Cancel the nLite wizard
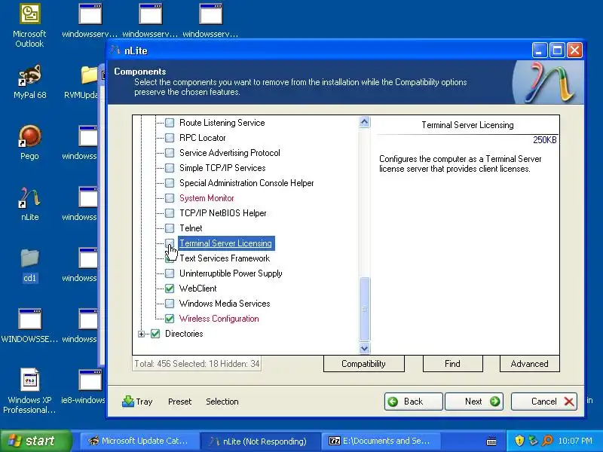 [x=543, y=402]
